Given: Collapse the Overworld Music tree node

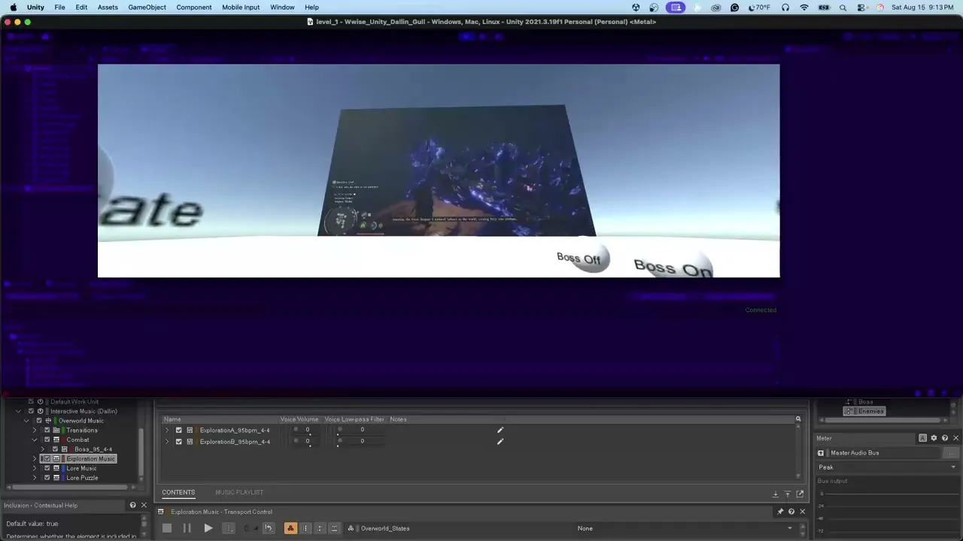Looking at the screenshot, I should tap(26, 421).
